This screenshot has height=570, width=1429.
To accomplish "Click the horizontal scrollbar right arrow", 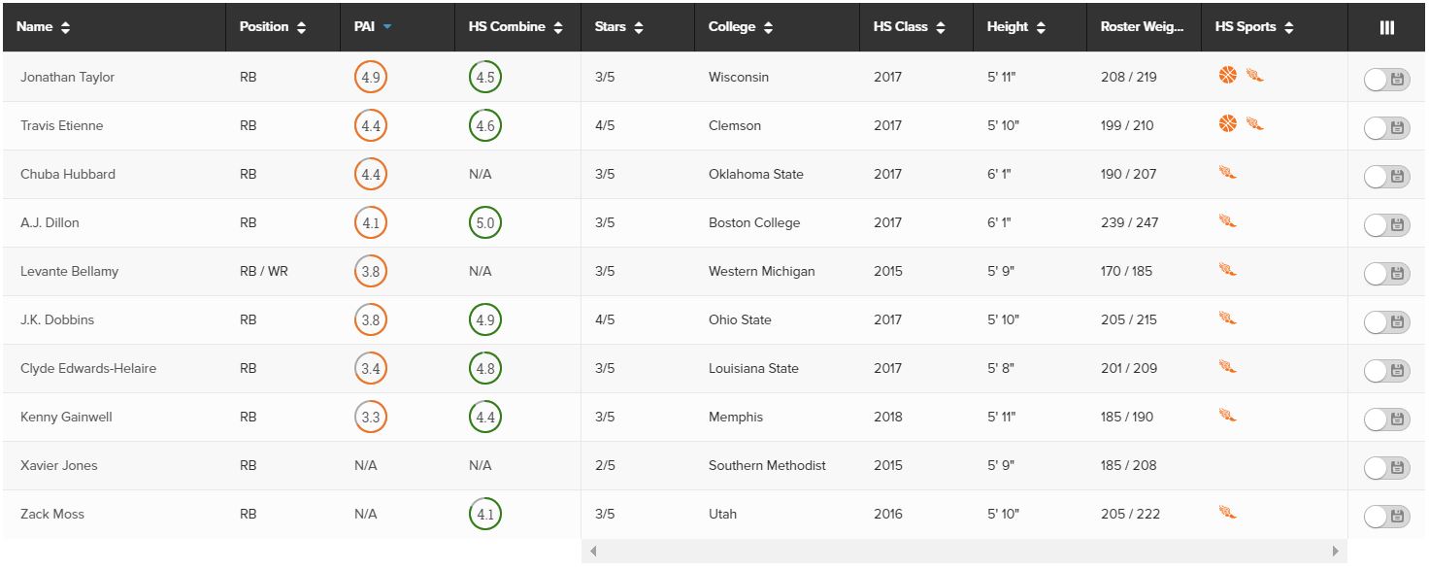I will [x=1336, y=552].
